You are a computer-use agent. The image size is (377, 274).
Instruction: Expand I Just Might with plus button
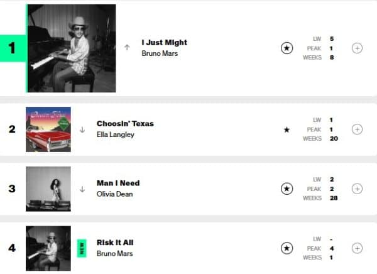(357, 48)
